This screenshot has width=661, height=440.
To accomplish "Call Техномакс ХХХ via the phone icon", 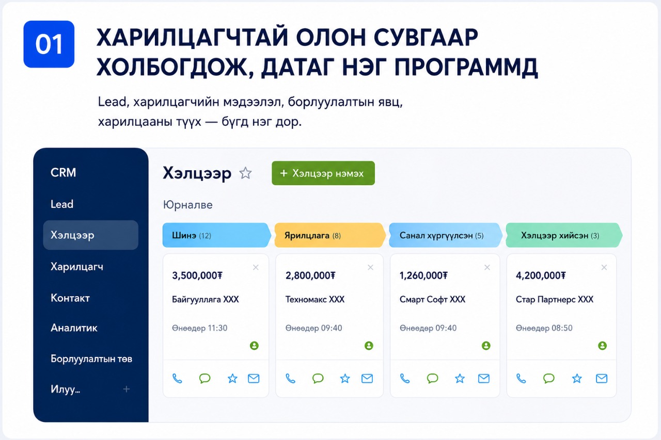I will pyautogui.click(x=291, y=379).
